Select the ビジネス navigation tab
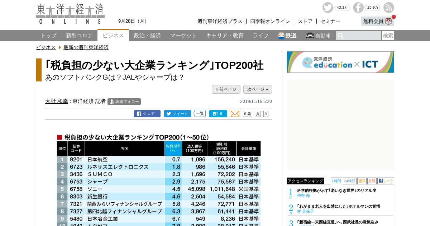 [x=113, y=36]
